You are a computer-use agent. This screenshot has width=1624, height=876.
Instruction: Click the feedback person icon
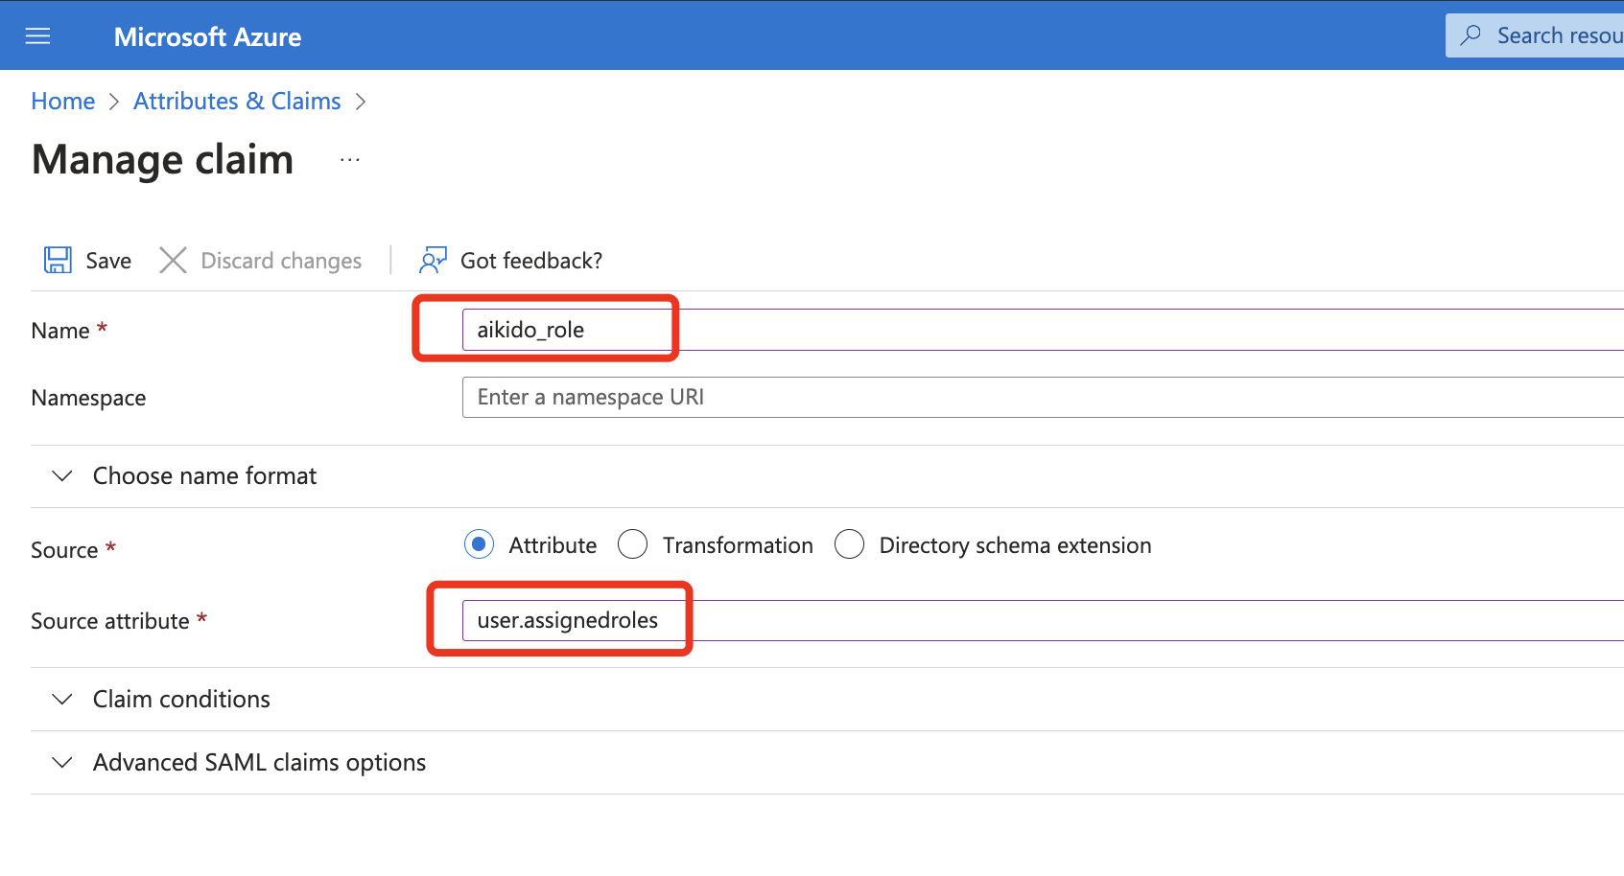point(433,260)
